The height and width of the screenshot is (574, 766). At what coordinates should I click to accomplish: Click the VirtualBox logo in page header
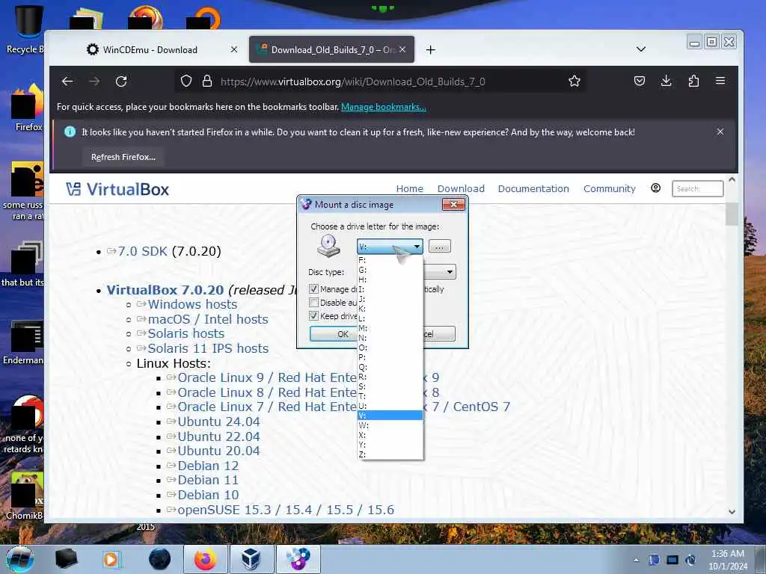(117, 189)
